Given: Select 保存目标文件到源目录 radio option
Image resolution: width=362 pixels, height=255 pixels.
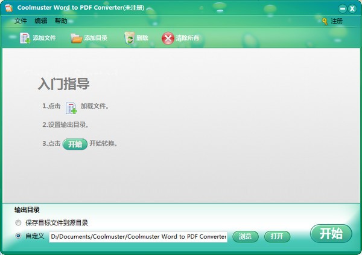Looking at the screenshot, I should pyautogui.click(x=18, y=223).
